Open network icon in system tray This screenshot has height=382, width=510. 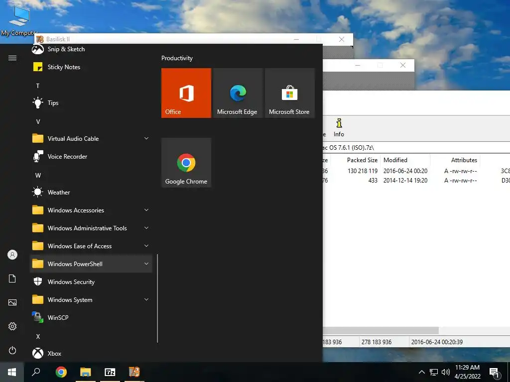coord(434,372)
